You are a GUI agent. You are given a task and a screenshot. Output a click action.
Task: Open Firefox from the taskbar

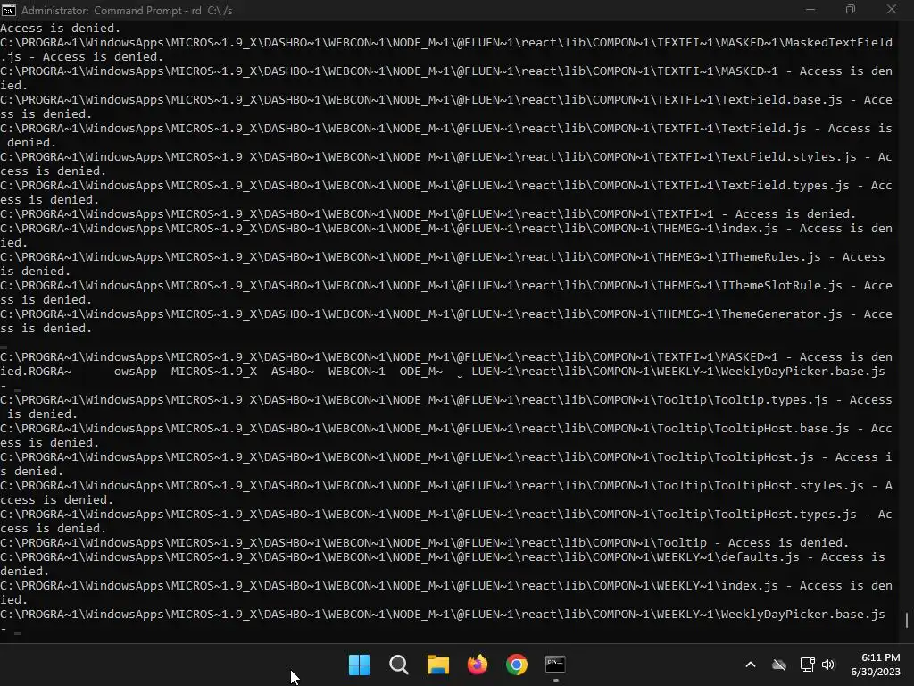[x=478, y=665]
